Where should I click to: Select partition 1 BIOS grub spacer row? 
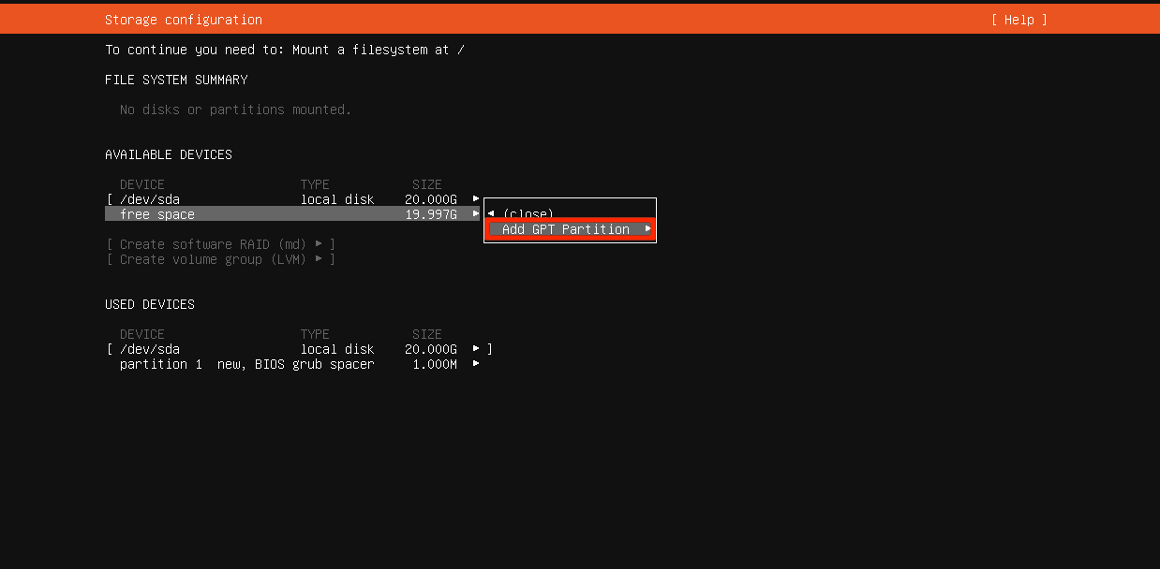click(292, 364)
